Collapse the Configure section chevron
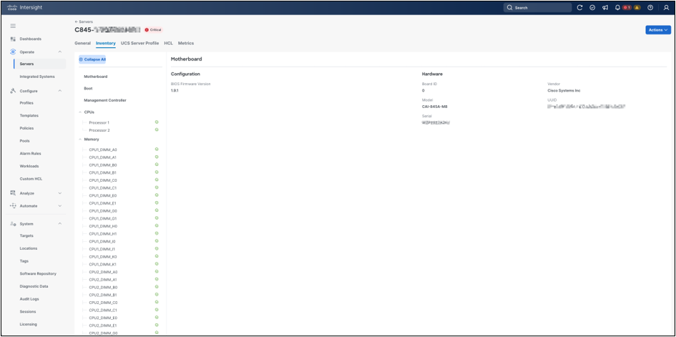676x337 pixels. point(59,91)
